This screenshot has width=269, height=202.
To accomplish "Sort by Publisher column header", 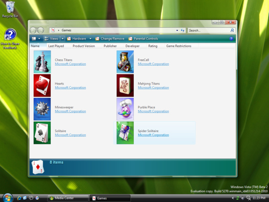I will (x=113, y=46).
